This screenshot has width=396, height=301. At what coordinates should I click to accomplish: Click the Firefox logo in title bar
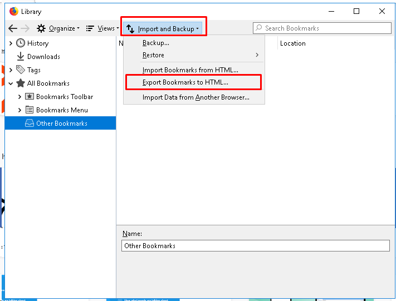[x=13, y=11]
